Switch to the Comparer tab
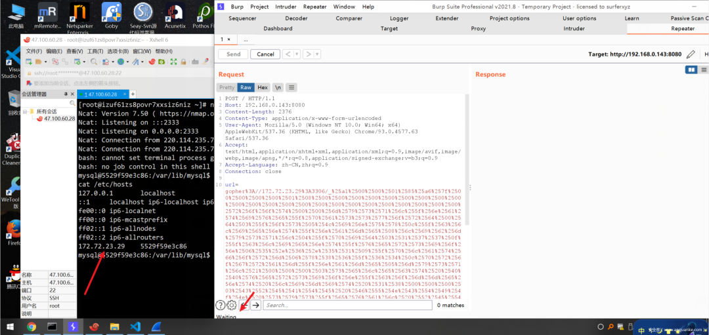709x335 pixels. tap(349, 18)
